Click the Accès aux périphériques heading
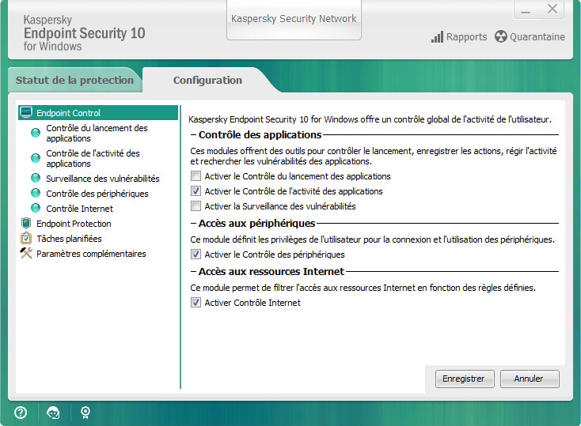The height and width of the screenshot is (426, 581). [x=256, y=223]
